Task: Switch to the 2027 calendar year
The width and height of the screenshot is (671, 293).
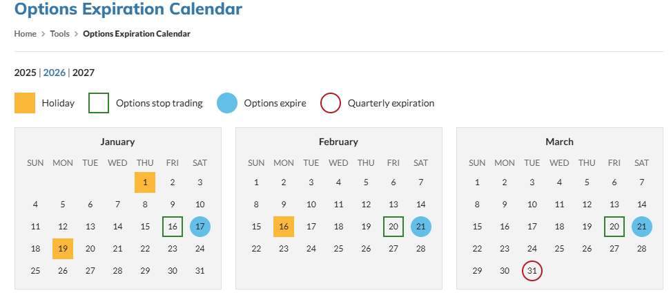Action: click(x=84, y=73)
